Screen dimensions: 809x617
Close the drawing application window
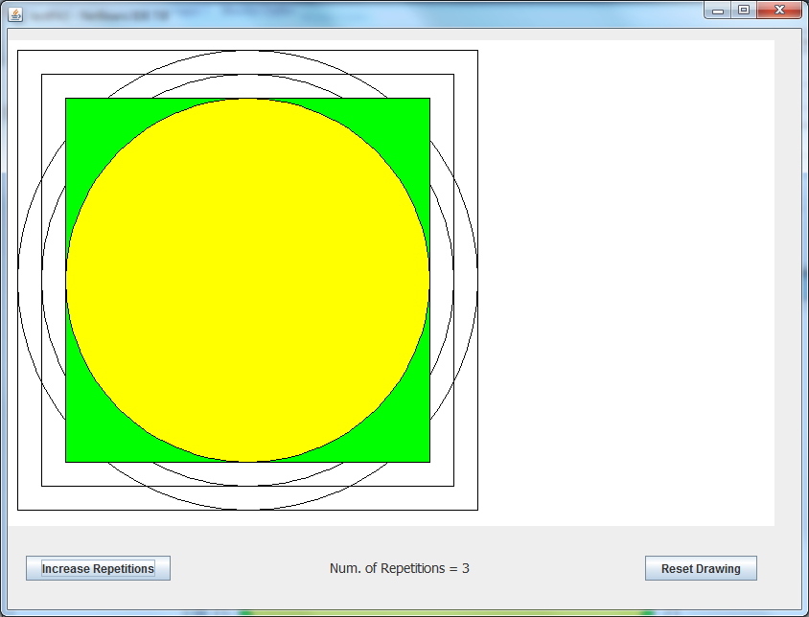[779, 10]
